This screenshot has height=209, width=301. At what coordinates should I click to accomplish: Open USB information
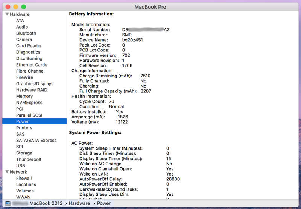(x=21, y=165)
